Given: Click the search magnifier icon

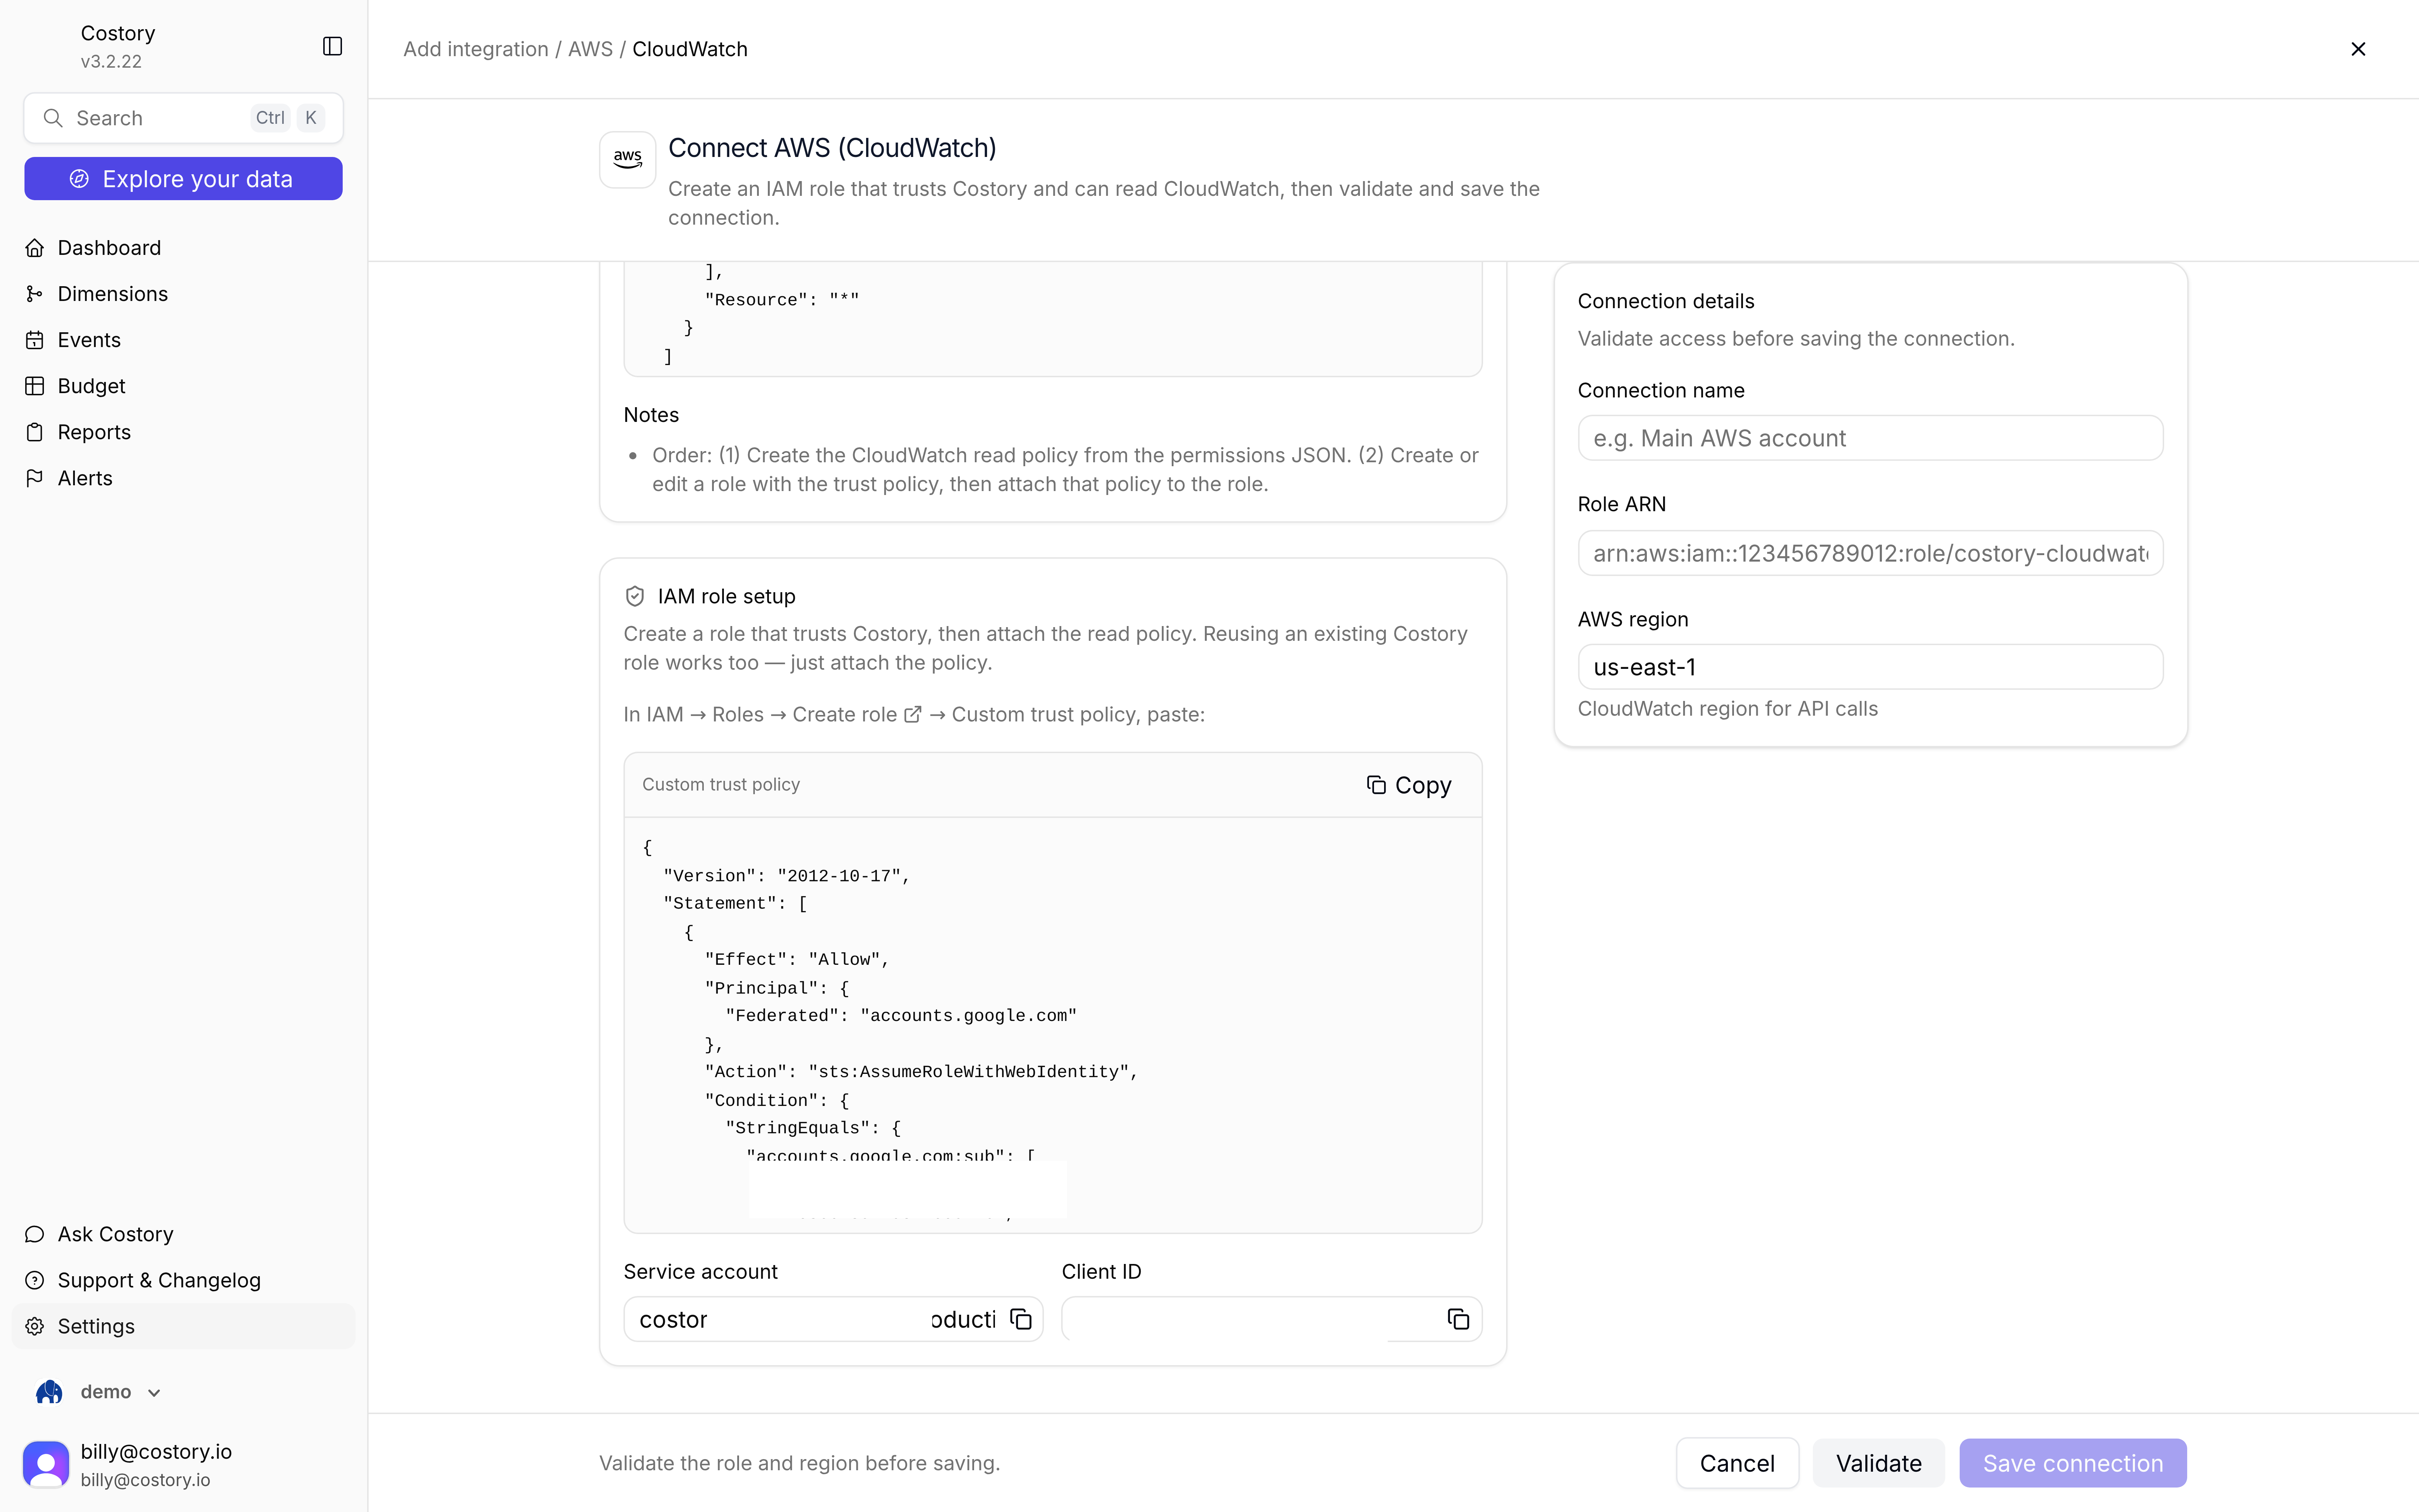Looking at the screenshot, I should pyautogui.click(x=53, y=118).
